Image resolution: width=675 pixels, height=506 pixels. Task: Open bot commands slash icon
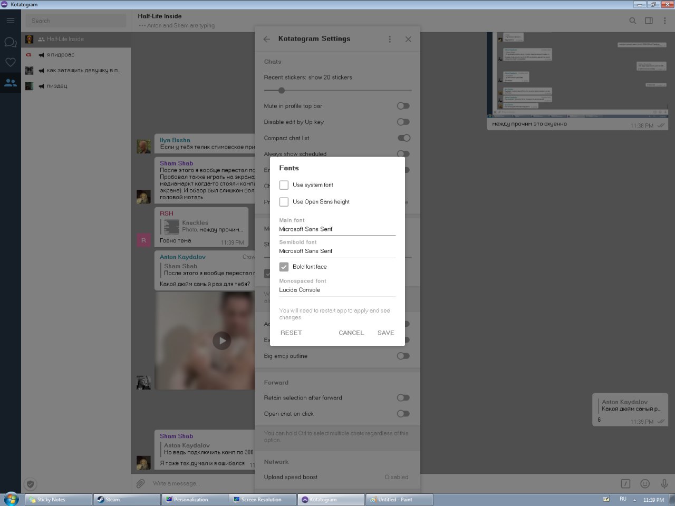tap(625, 483)
